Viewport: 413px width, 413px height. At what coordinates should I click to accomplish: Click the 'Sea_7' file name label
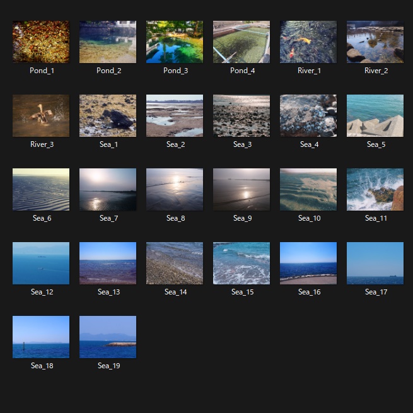click(109, 218)
